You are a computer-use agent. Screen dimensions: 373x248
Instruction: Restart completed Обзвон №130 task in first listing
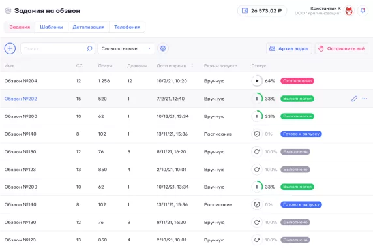pos(257,151)
